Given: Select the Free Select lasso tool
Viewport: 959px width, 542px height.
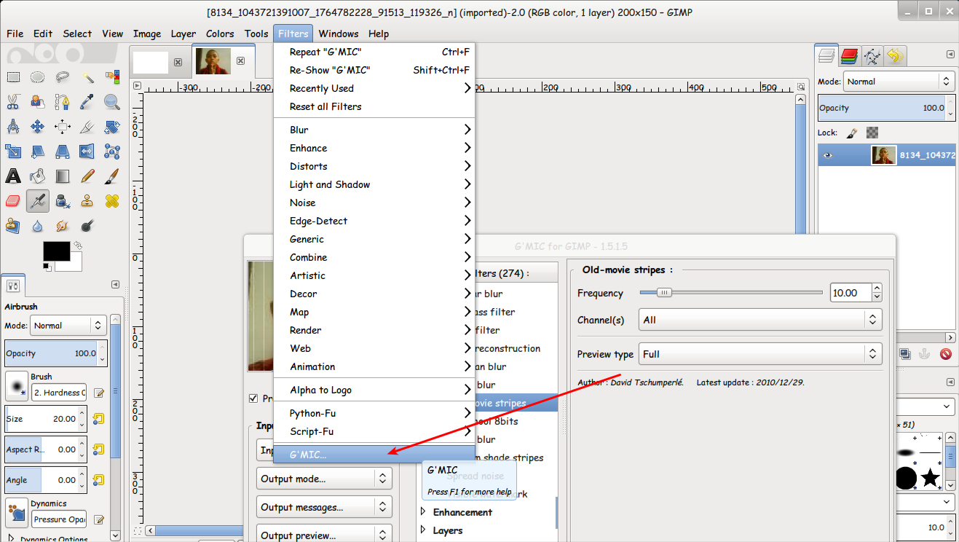Looking at the screenshot, I should point(63,76).
